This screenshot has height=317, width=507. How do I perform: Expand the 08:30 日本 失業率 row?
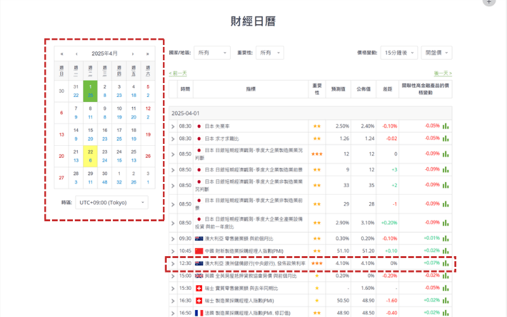(173, 126)
